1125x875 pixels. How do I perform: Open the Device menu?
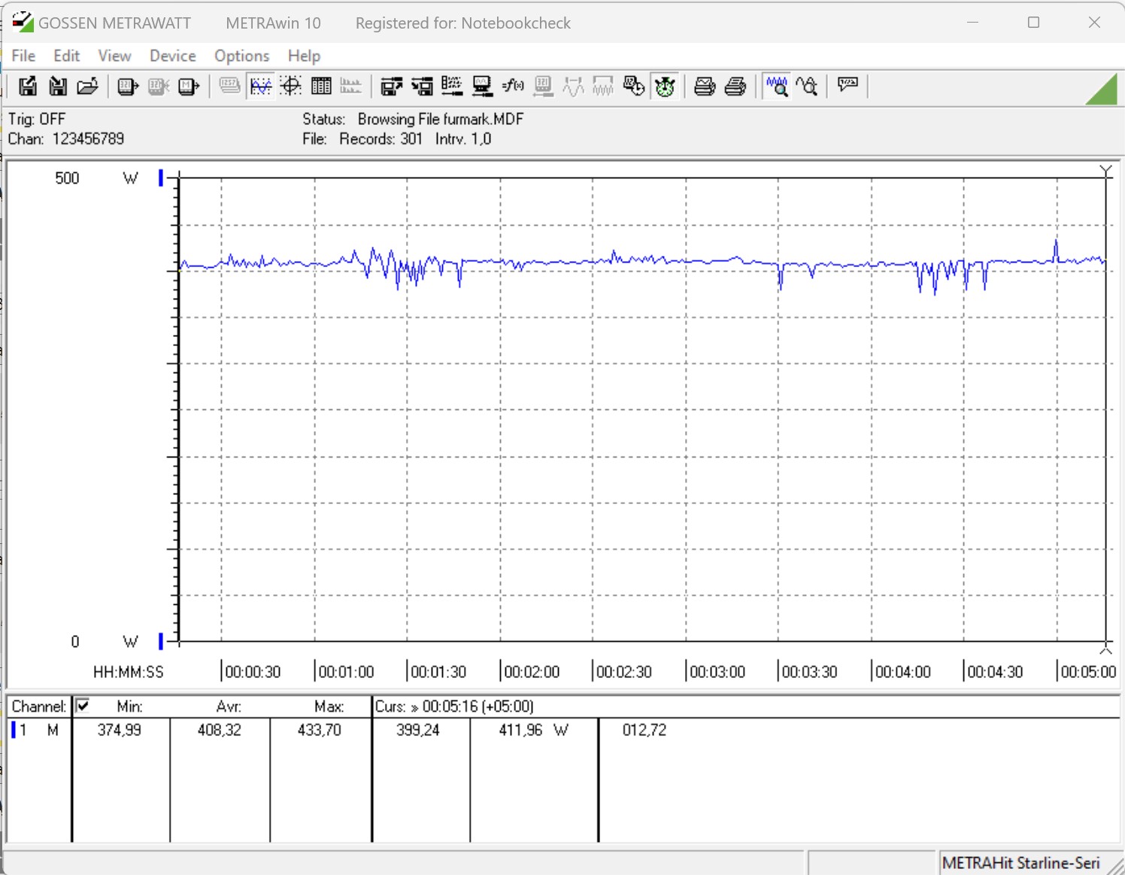[x=172, y=56]
